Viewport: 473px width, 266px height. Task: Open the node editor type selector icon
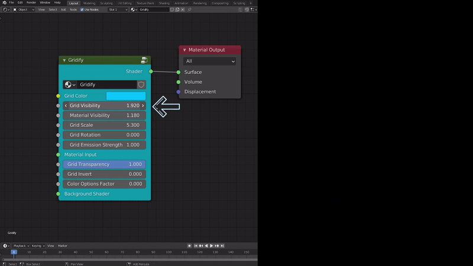[6, 9]
